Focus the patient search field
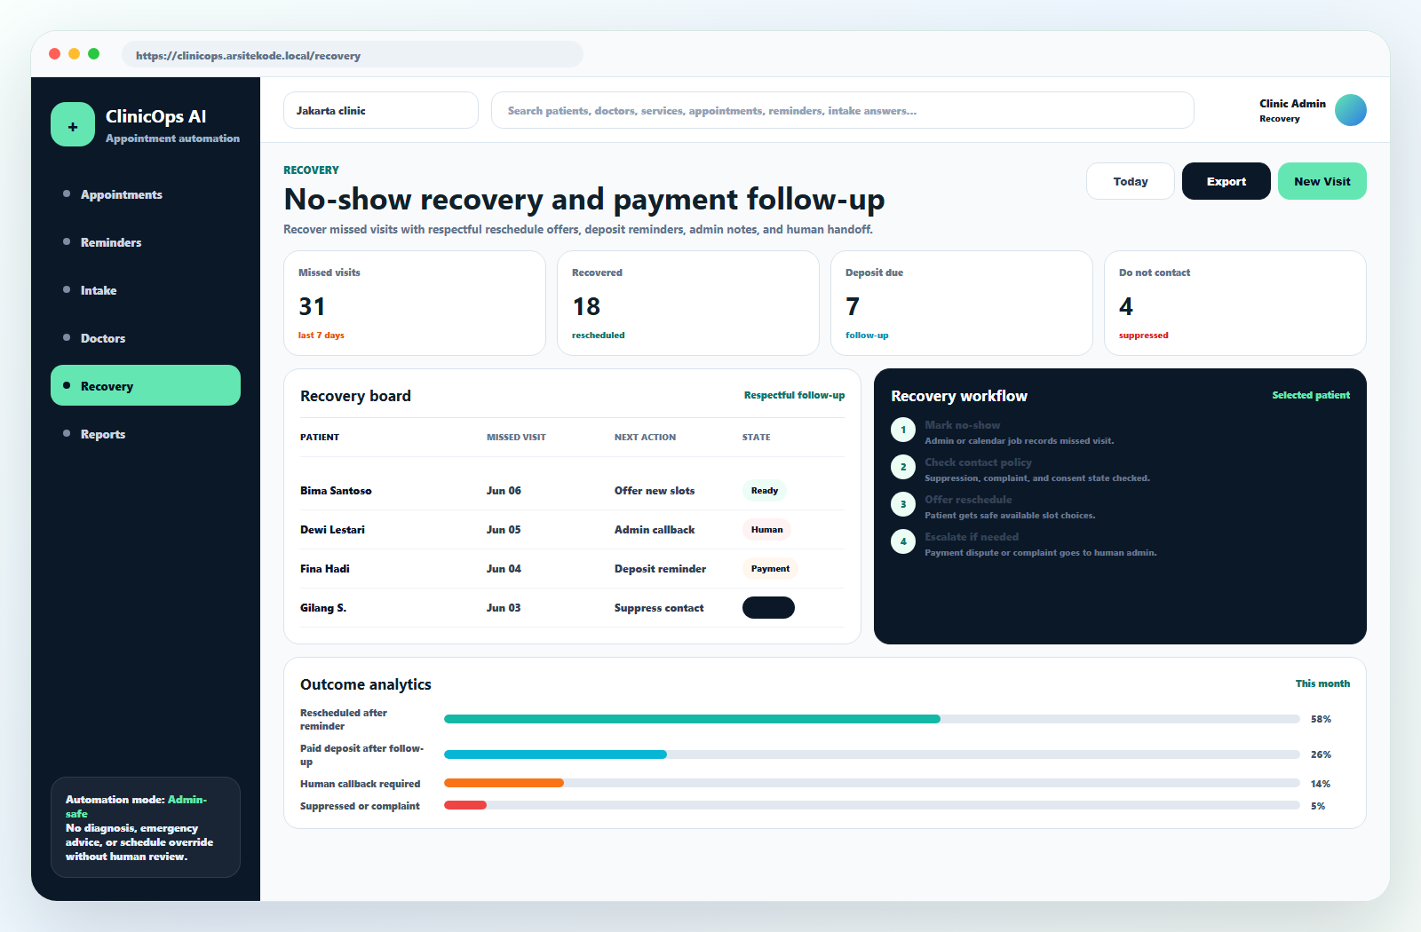 [x=843, y=110]
